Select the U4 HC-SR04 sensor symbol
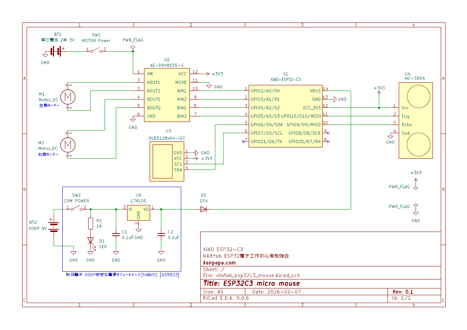Screen dimensions: 467x330 pos(416,120)
